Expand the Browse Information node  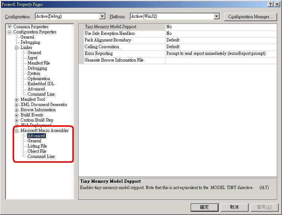tap(17, 110)
